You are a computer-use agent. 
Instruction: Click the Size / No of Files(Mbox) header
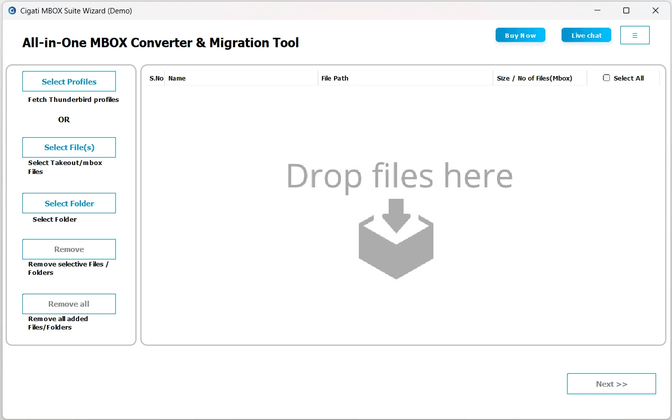(x=534, y=78)
